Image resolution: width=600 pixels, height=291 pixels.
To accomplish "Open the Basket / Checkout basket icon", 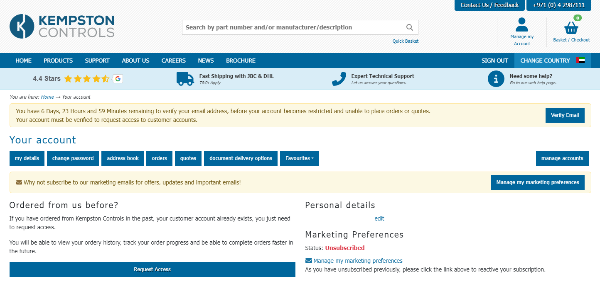I will [x=571, y=28].
